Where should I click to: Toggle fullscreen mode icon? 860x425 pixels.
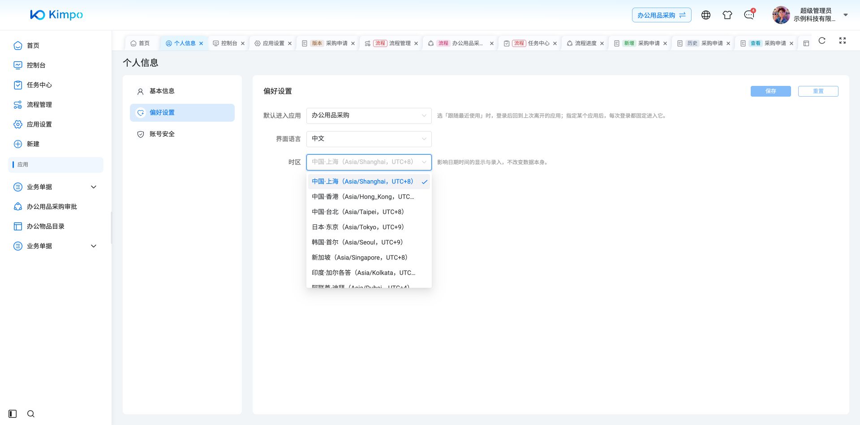click(843, 41)
